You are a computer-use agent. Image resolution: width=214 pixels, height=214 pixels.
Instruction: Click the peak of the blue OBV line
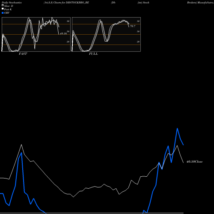(177, 128)
